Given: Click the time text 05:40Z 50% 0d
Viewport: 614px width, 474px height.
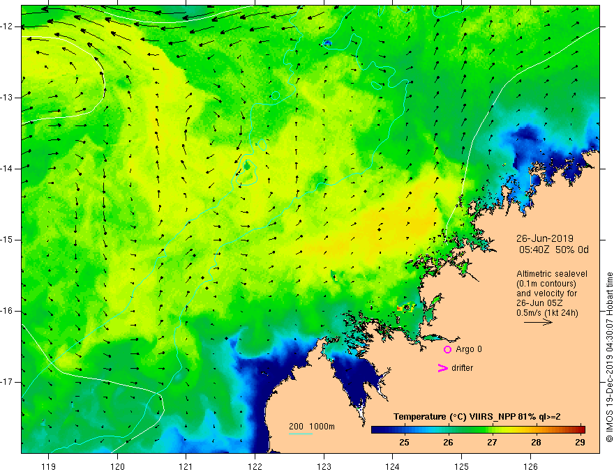Looking at the screenshot, I should [x=554, y=250].
